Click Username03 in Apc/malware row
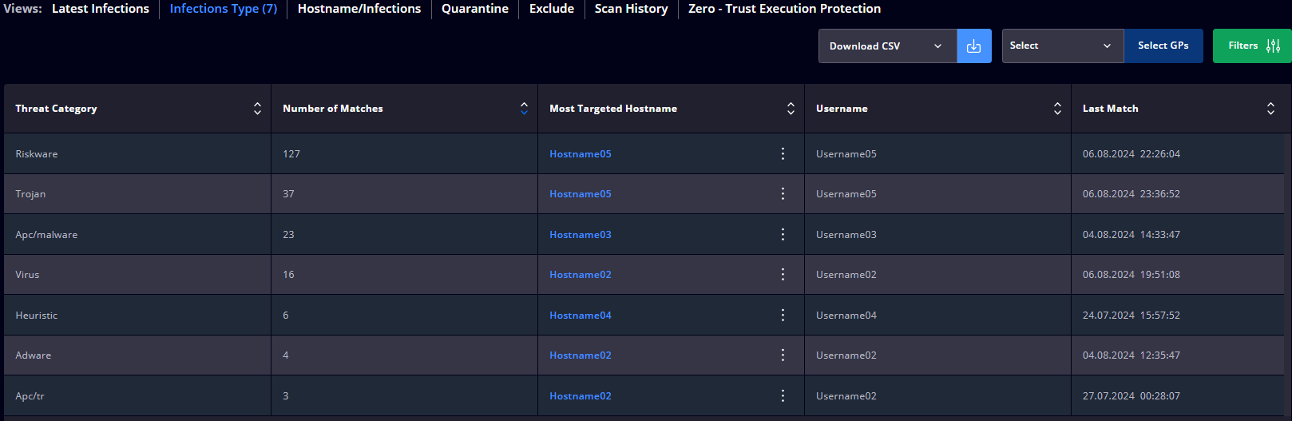This screenshot has height=421, width=1292. click(x=846, y=235)
